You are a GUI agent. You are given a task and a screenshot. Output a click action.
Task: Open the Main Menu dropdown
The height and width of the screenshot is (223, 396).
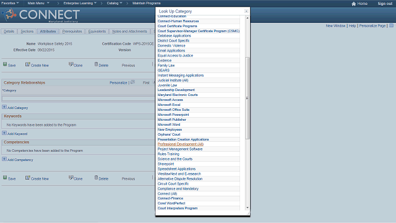point(38,3)
